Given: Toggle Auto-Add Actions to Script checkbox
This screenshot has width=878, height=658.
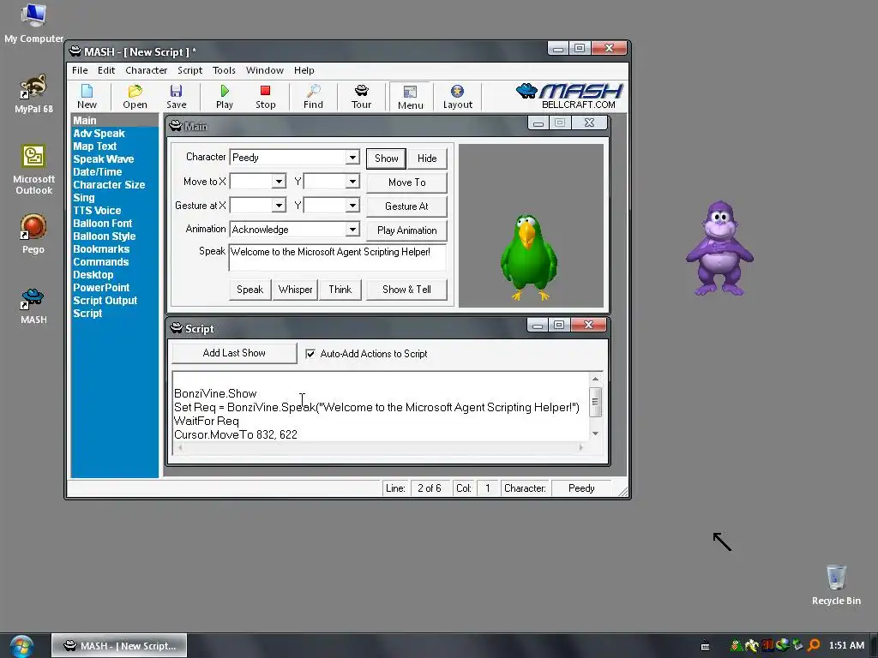Looking at the screenshot, I should pos(310,354).
